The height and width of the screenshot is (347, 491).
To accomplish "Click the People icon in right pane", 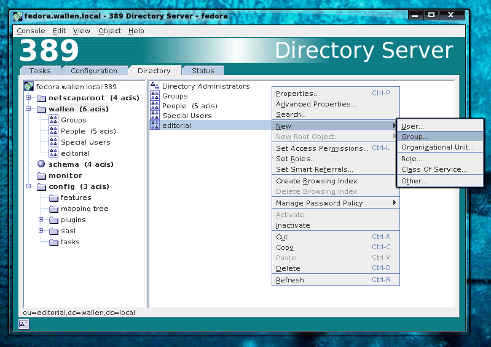I will point(155,105).
